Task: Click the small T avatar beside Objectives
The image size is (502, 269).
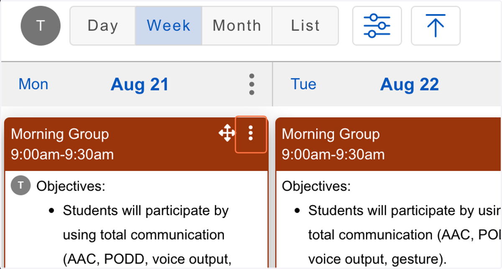Action: point(21,186)
